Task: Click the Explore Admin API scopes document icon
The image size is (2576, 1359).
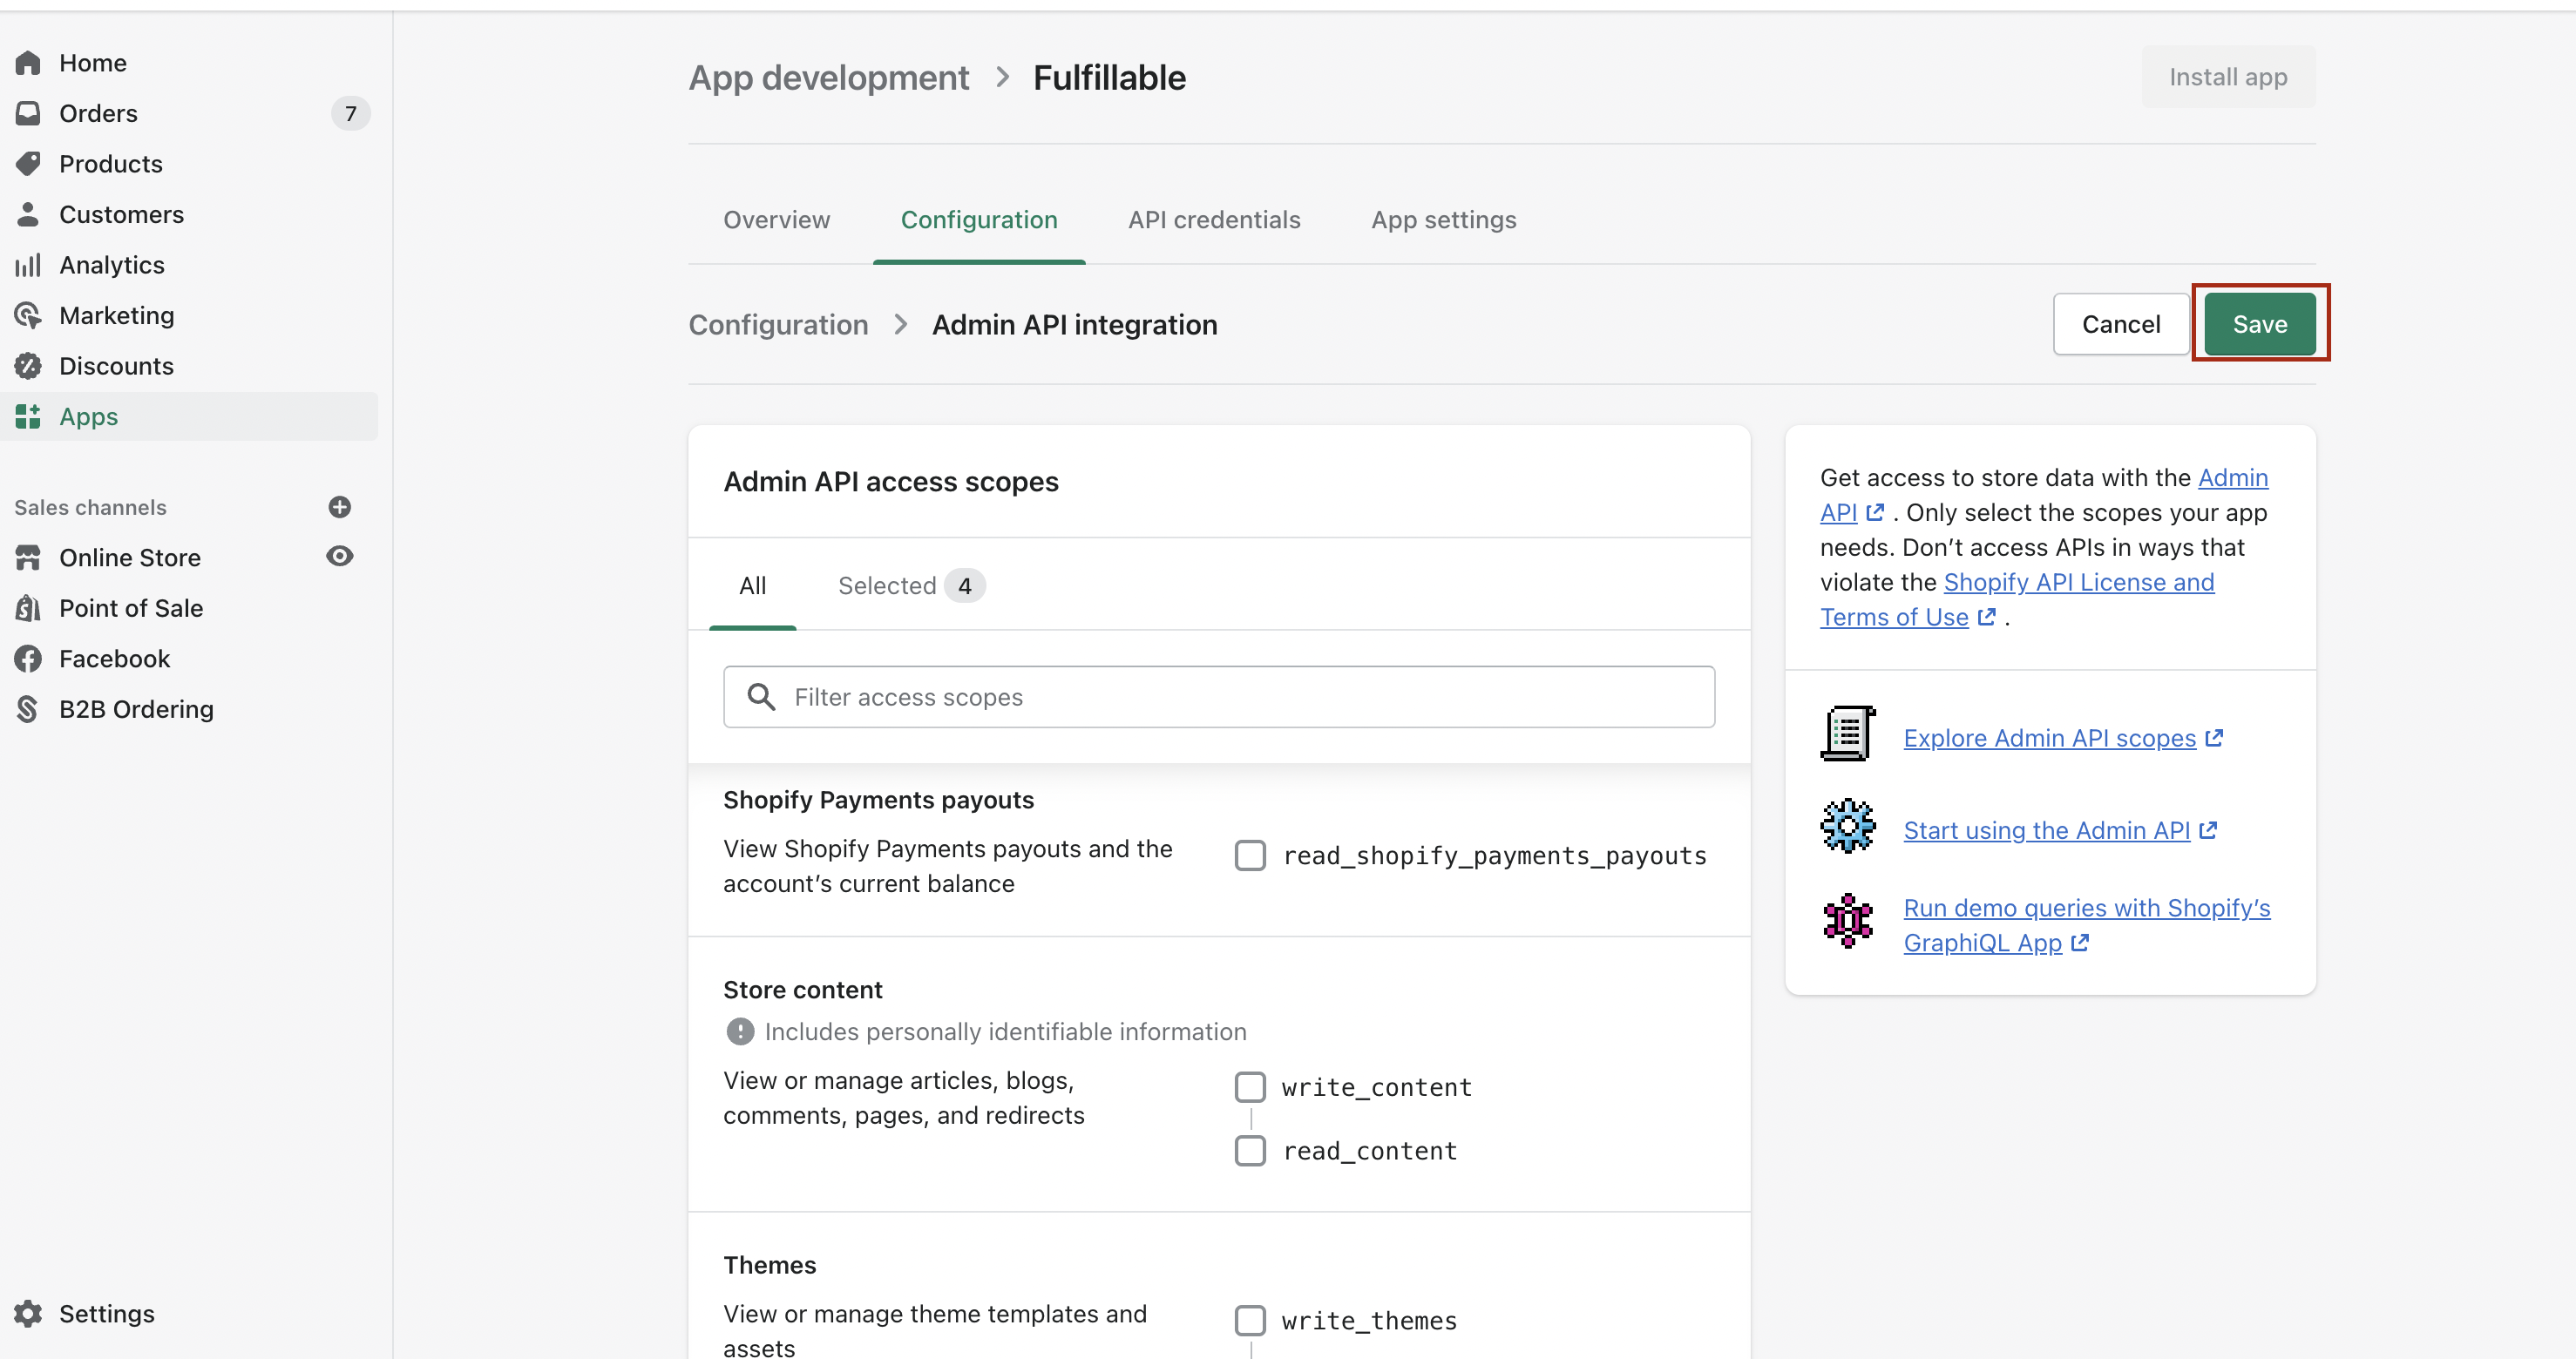Action: click(x=1848, y=733)
